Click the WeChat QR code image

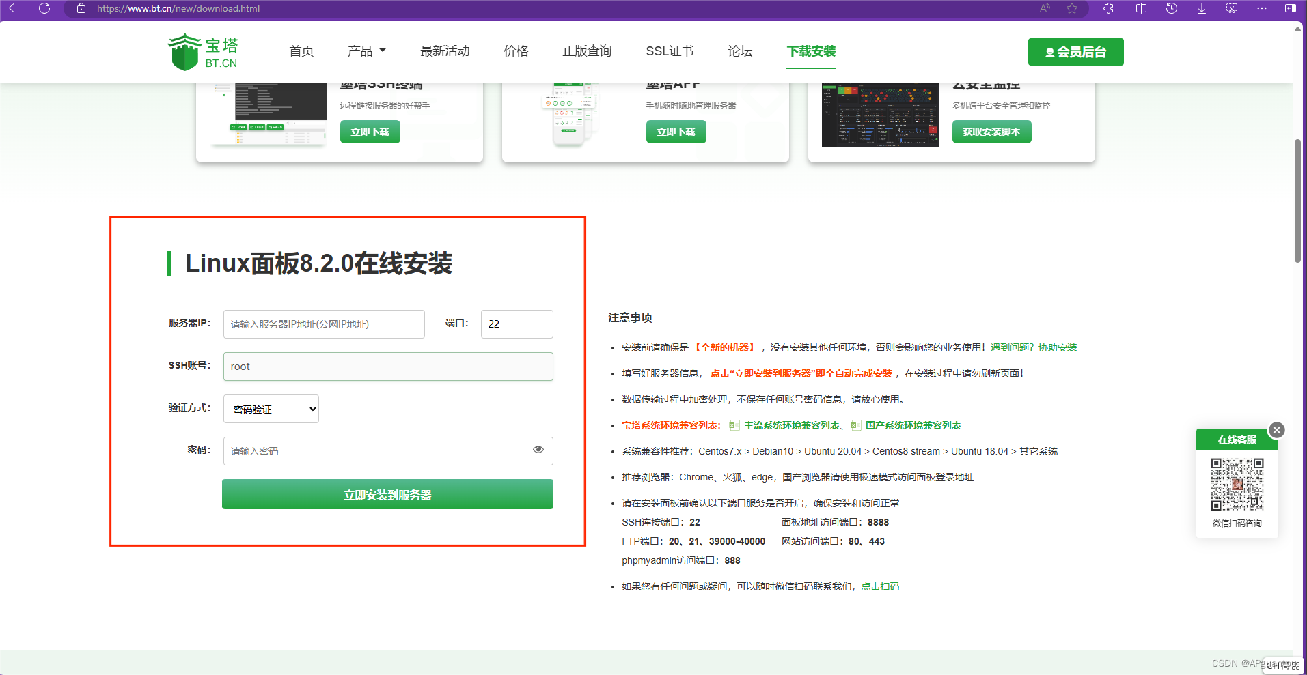(1237, 485)
